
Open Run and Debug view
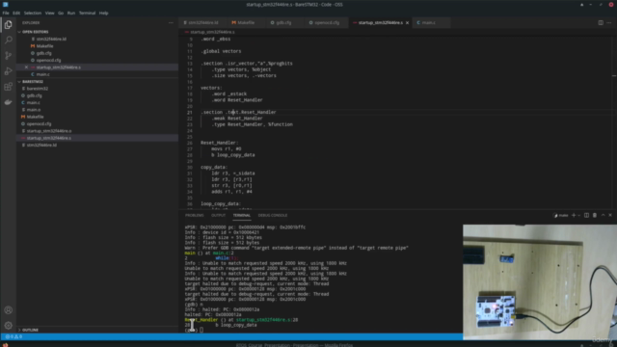click(9, 71)
